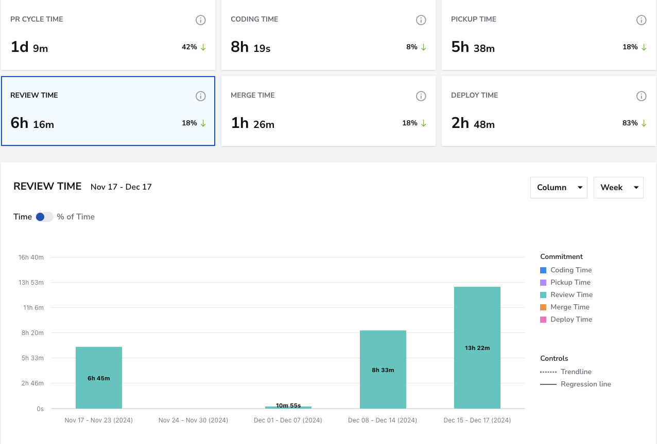Click the Pickup Time legend label
The height and width of the screenshot is (444, 657).
pos(570,282)
